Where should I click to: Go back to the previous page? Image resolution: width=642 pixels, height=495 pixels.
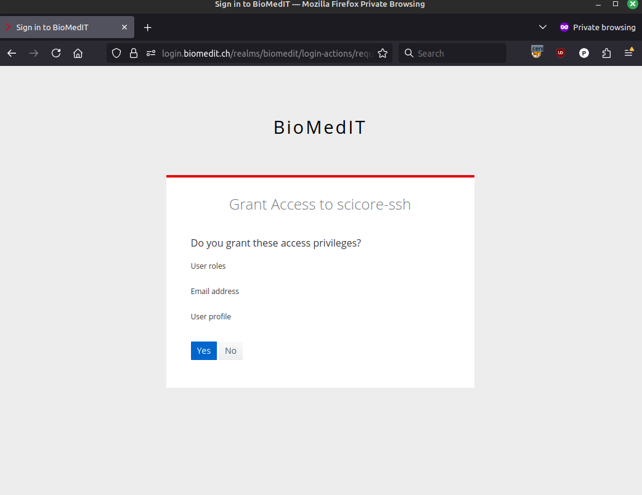tap(12, 54)
